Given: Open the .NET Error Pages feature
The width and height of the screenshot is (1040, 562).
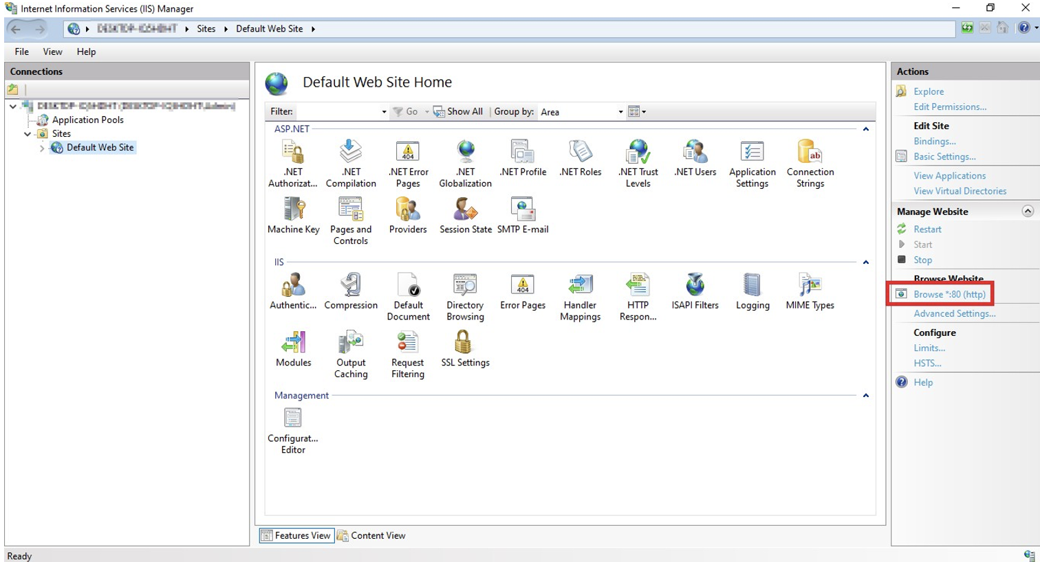Looking at the screenshot, I should [408, 164].
